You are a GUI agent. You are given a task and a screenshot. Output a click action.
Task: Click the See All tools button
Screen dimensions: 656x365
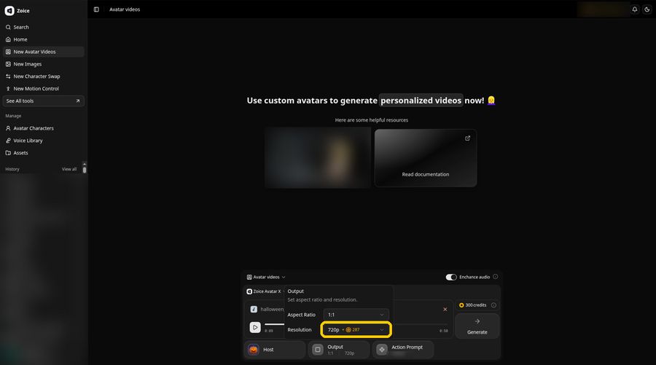coord(44,101)
